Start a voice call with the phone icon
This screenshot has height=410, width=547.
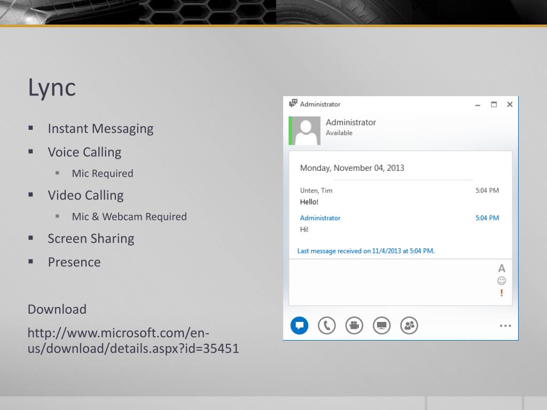click(327, 325)
